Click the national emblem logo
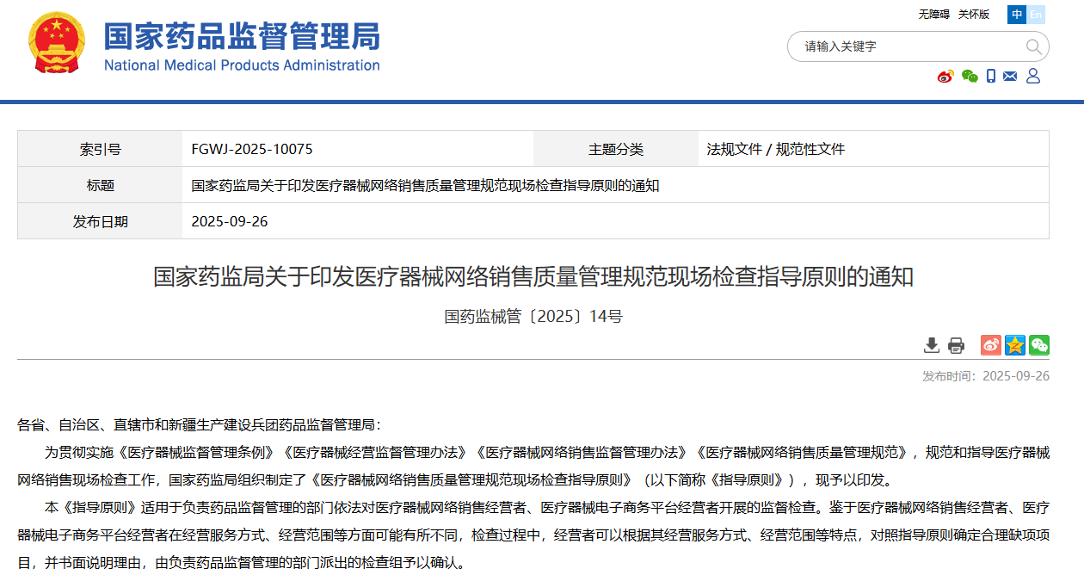The height and width of the screenshot is (575, 1084). (x=57, y=43)
